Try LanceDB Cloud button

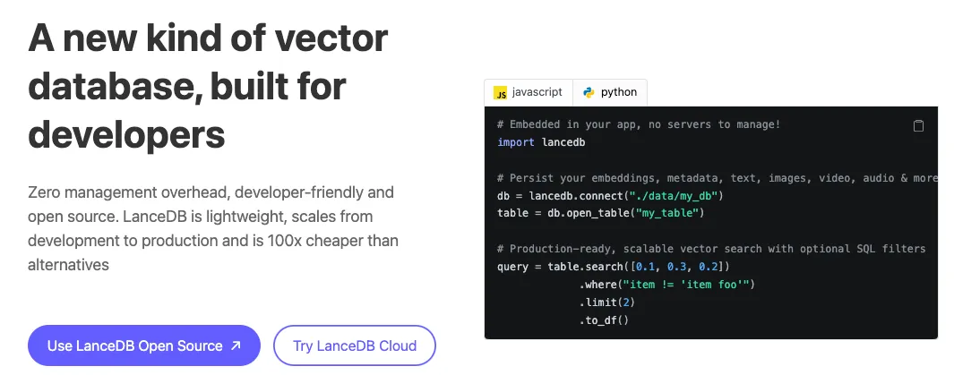tap(355, 345)
